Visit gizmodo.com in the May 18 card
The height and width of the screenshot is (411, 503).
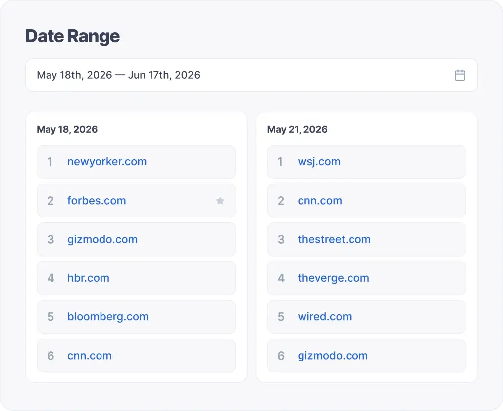click(102, 239)
